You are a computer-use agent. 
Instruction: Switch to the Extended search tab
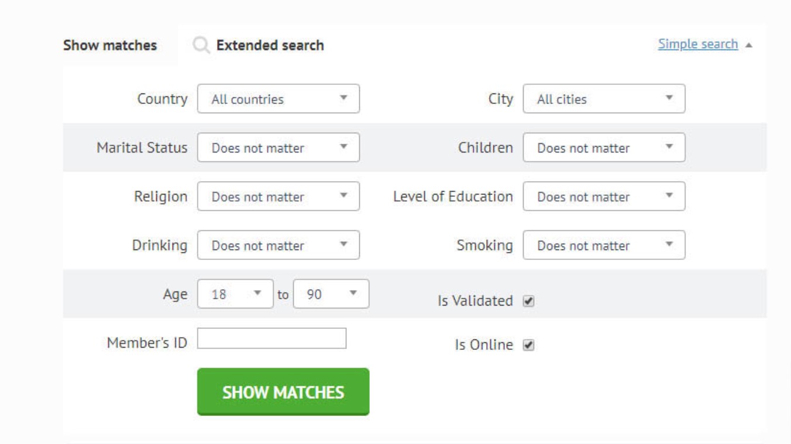coord(270,45)
